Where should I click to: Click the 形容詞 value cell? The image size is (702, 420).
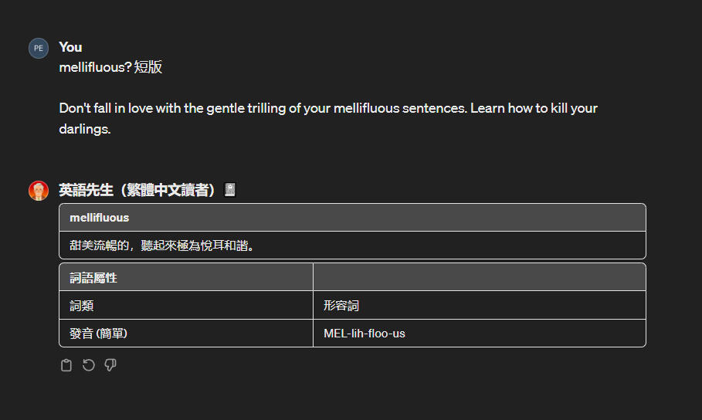point(341,306)
